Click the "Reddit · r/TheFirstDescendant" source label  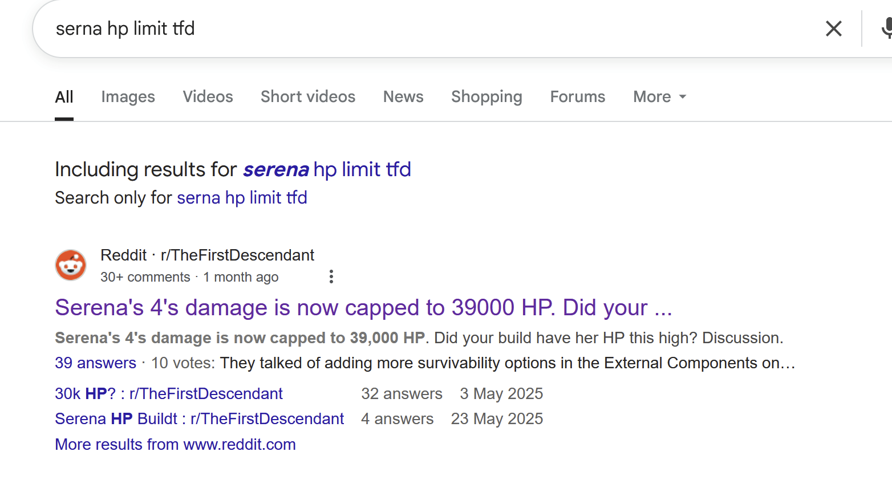pyautogui.click(x=207, y=255)
